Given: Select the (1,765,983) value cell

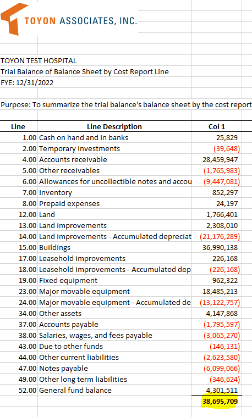Looking at the screenshot, I should [x=217, y=170].
